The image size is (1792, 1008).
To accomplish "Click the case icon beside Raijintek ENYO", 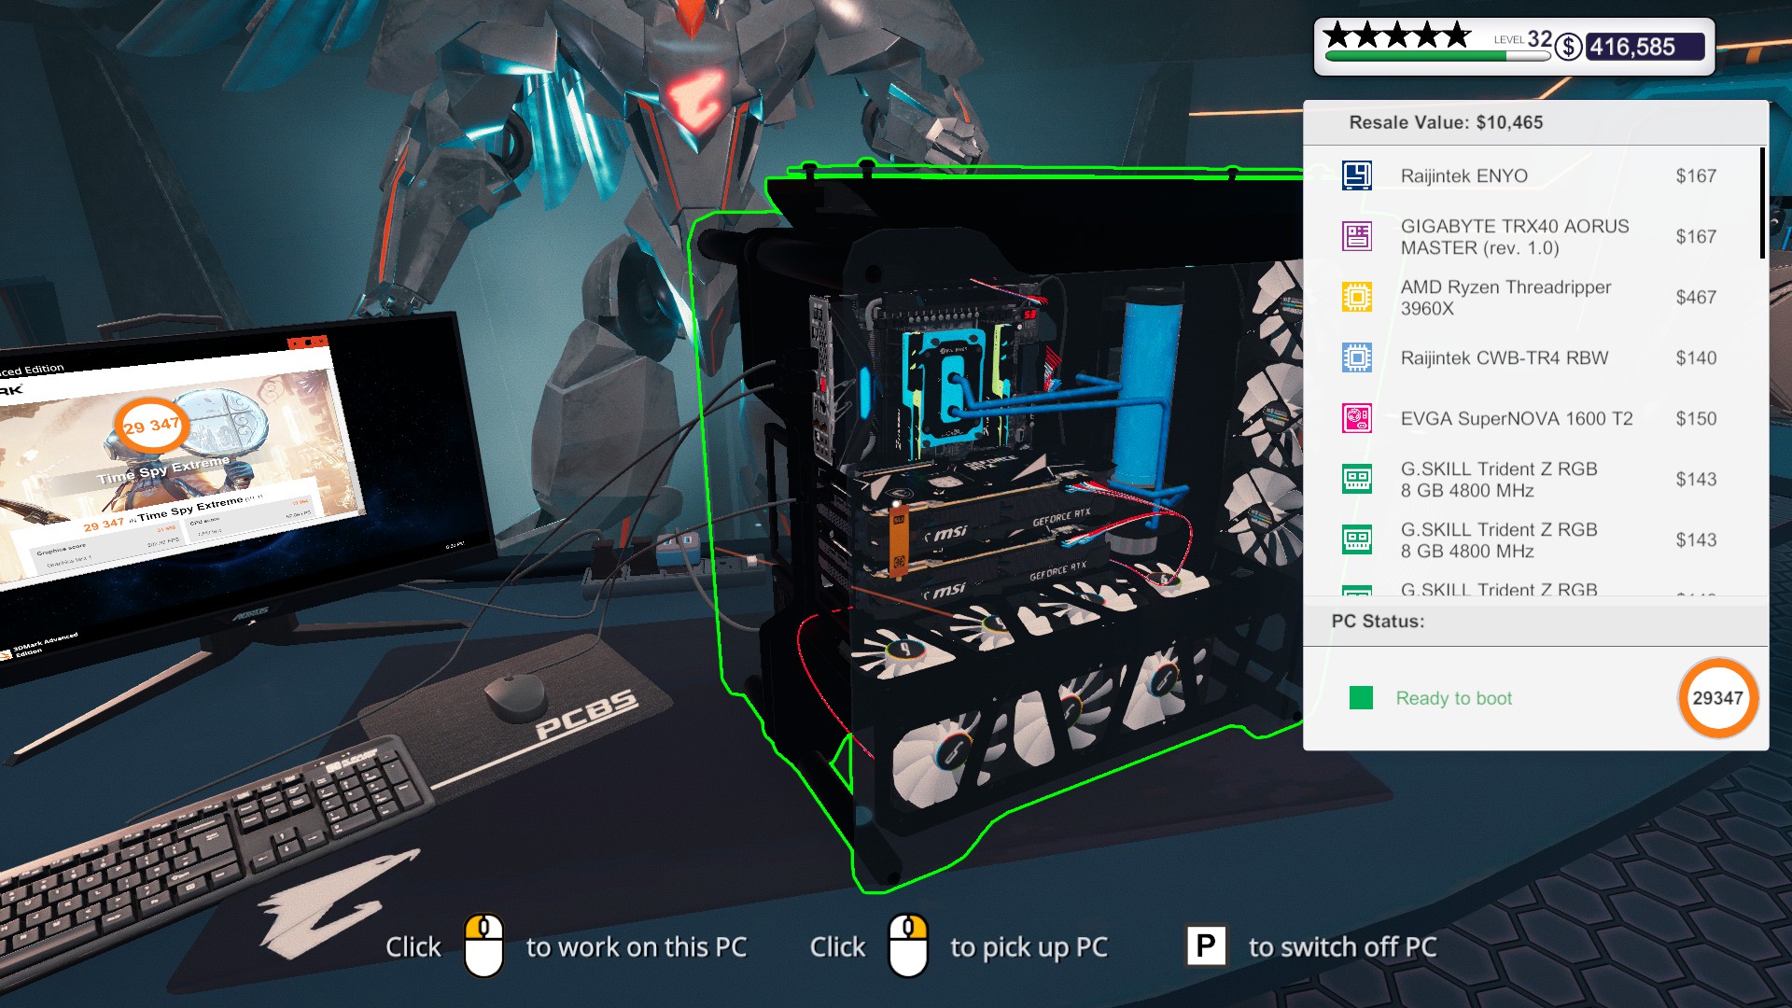I will (x=1357, y=175).
